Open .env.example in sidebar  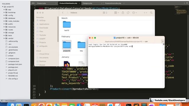tap(13, 47)
